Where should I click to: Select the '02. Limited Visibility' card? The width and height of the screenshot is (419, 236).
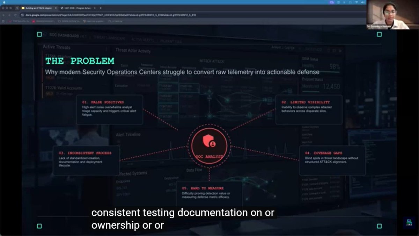click(x=309, y=109)
